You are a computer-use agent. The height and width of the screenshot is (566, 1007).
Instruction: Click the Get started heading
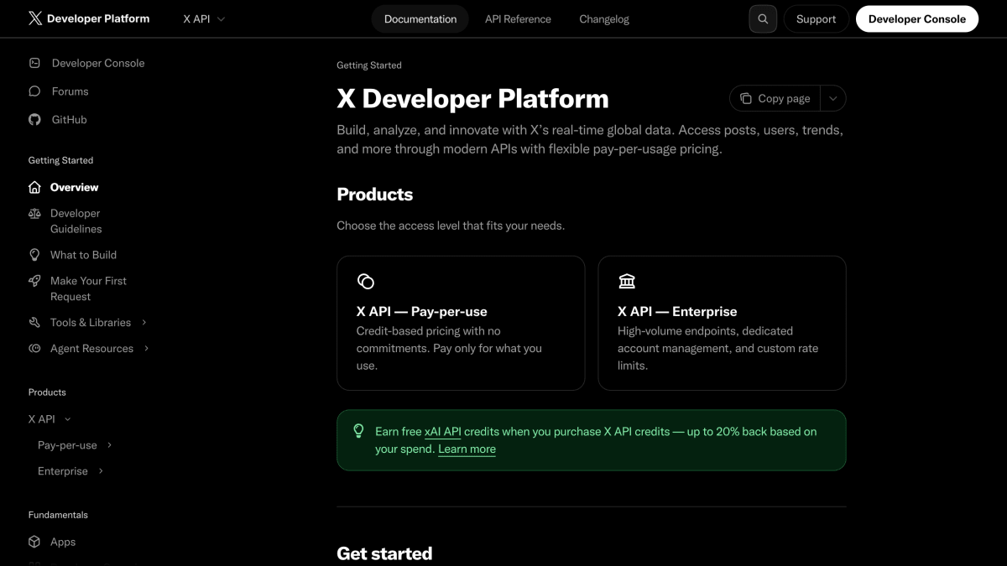384,553
